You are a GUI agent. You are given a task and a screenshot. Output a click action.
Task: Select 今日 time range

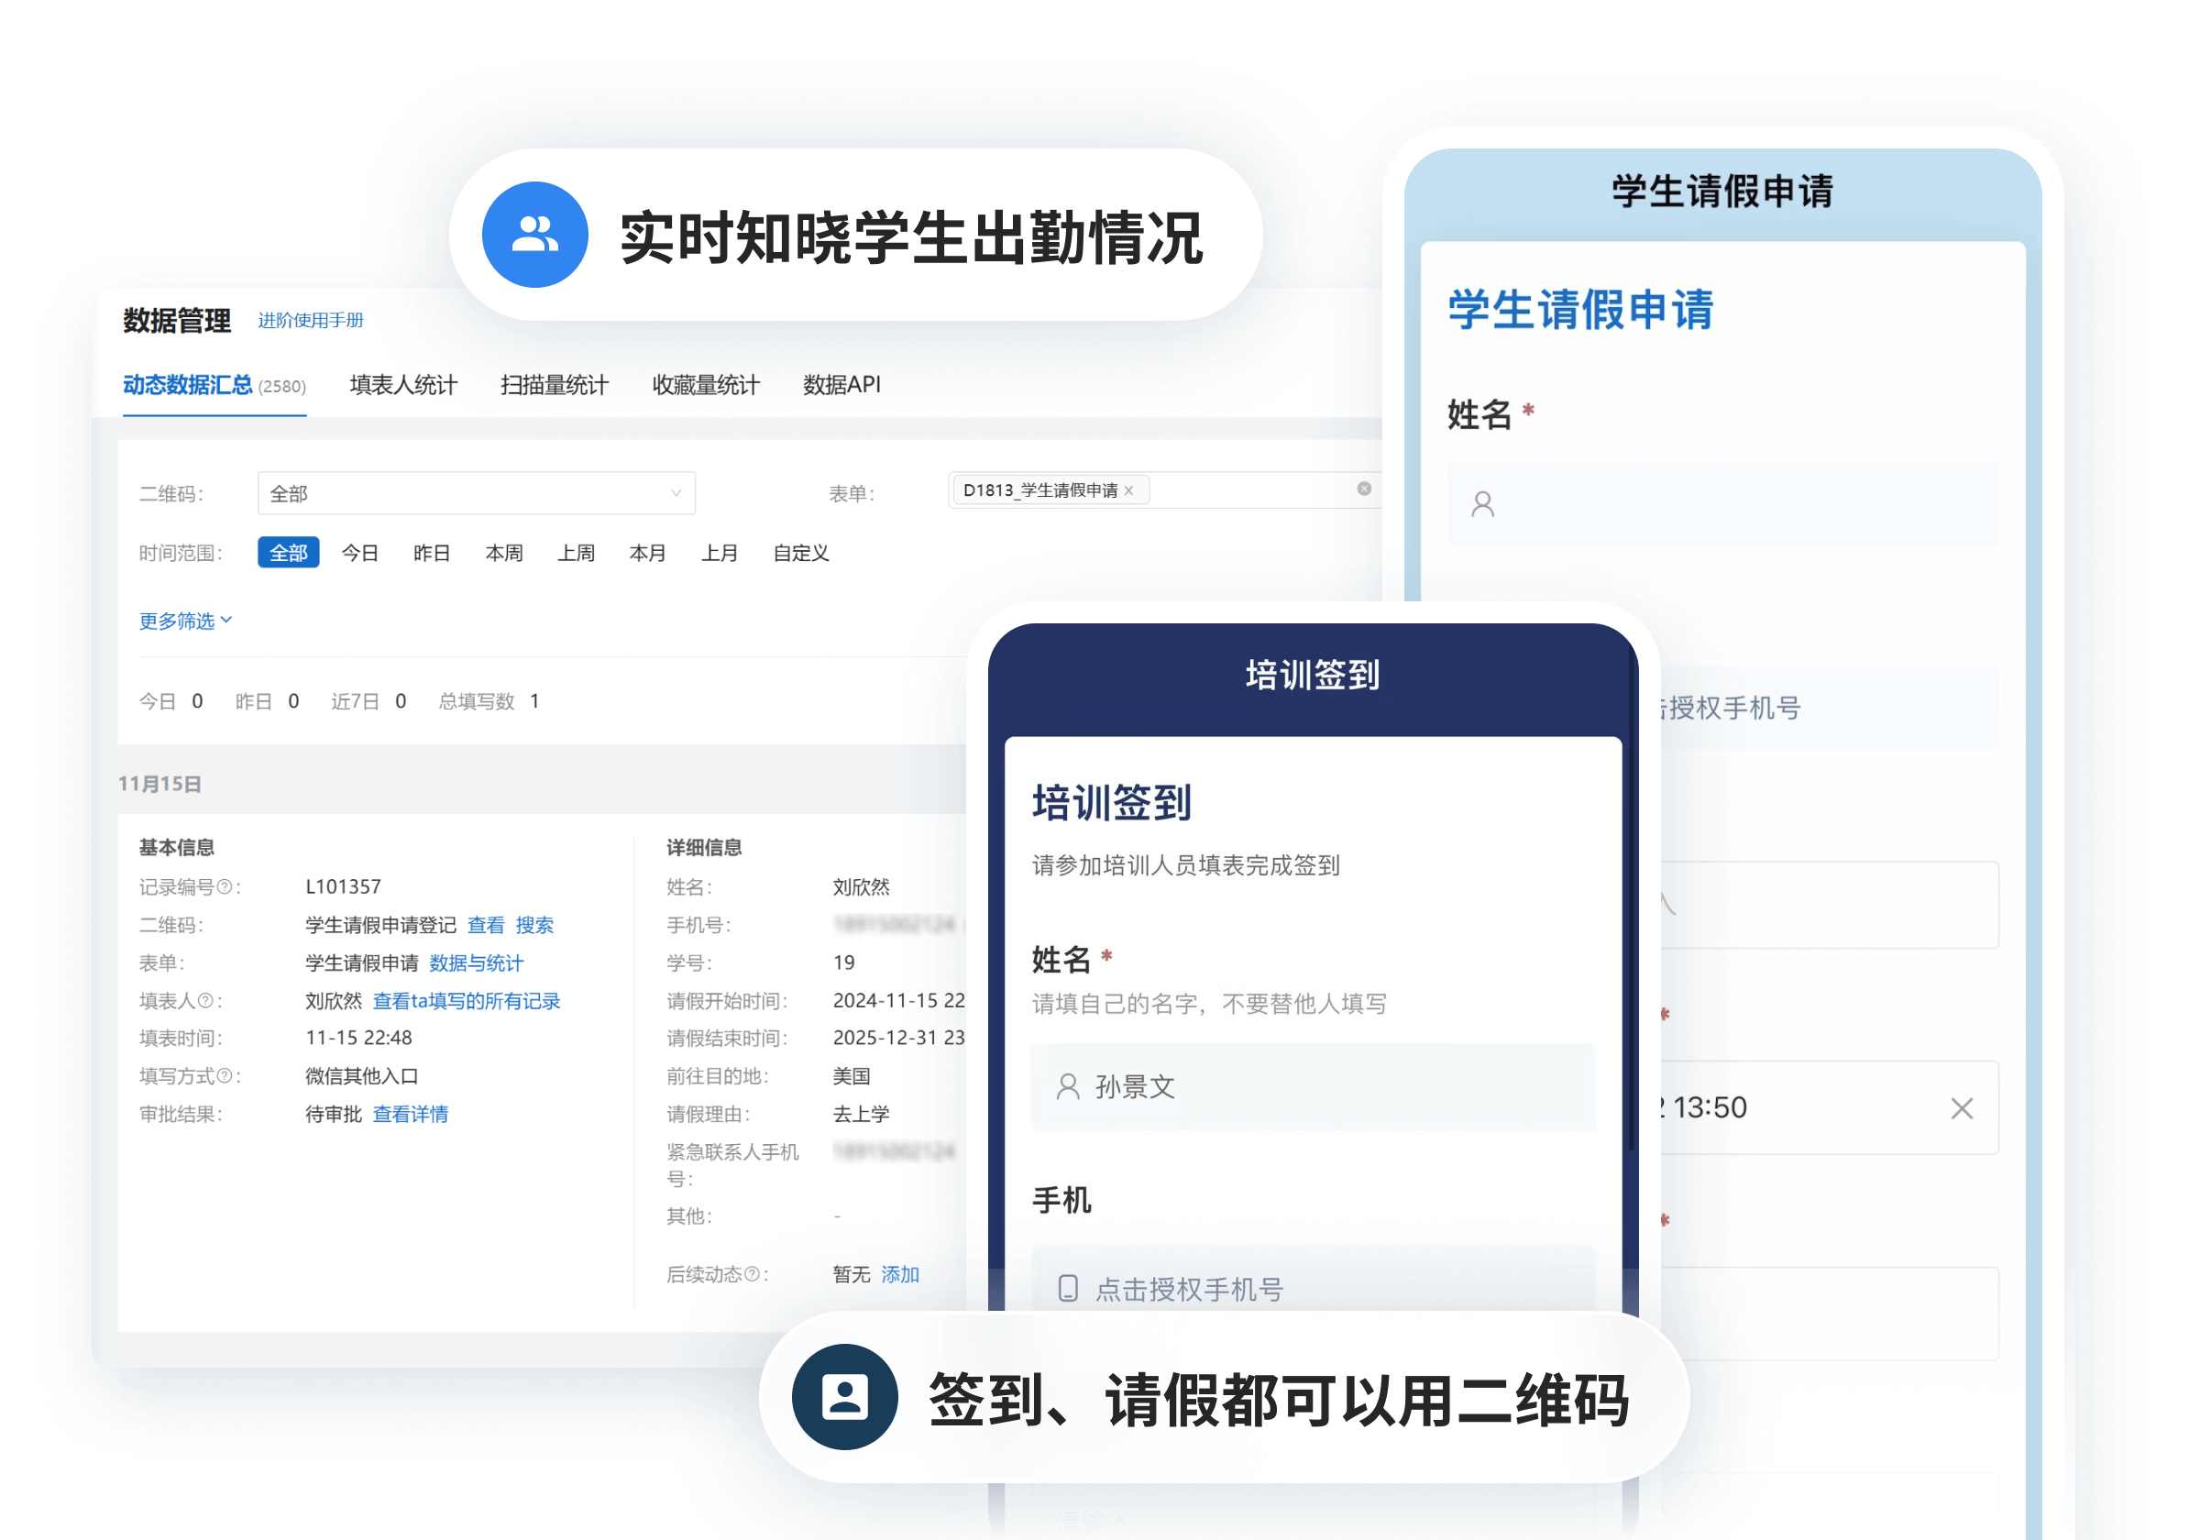pos(360,553)
